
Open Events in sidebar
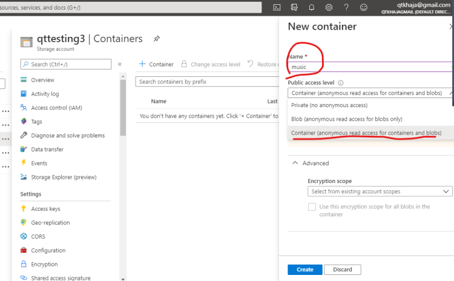click(x=39, y=164)
